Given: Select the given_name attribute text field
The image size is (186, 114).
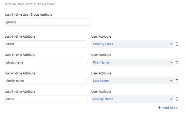Looking at the screenshot, I should pos(46,62).
